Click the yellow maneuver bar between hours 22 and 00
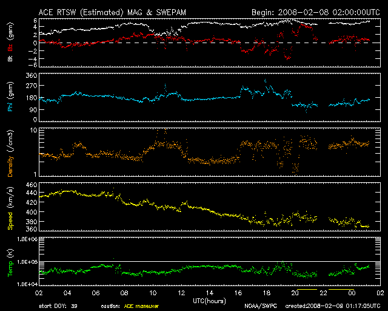The image size is (388, 311). point(341,289)
